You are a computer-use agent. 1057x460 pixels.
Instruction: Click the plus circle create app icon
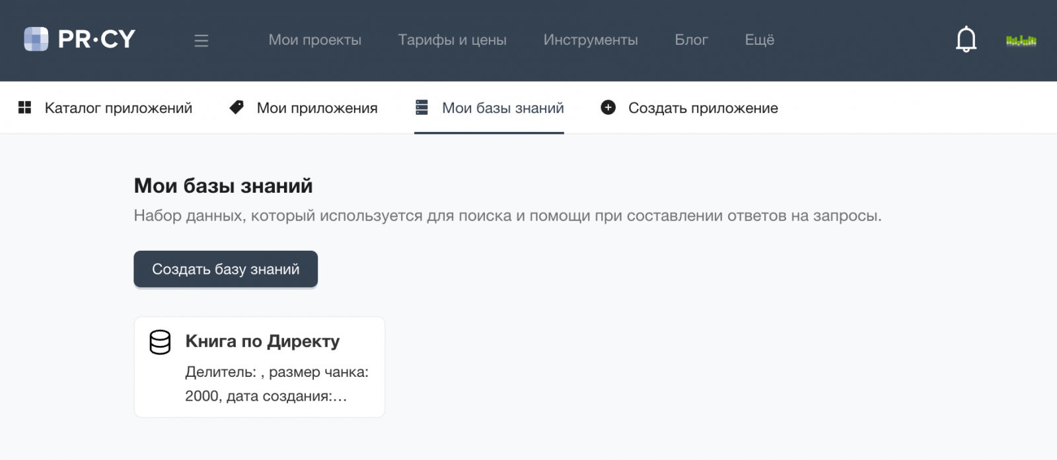click(608, 108)
